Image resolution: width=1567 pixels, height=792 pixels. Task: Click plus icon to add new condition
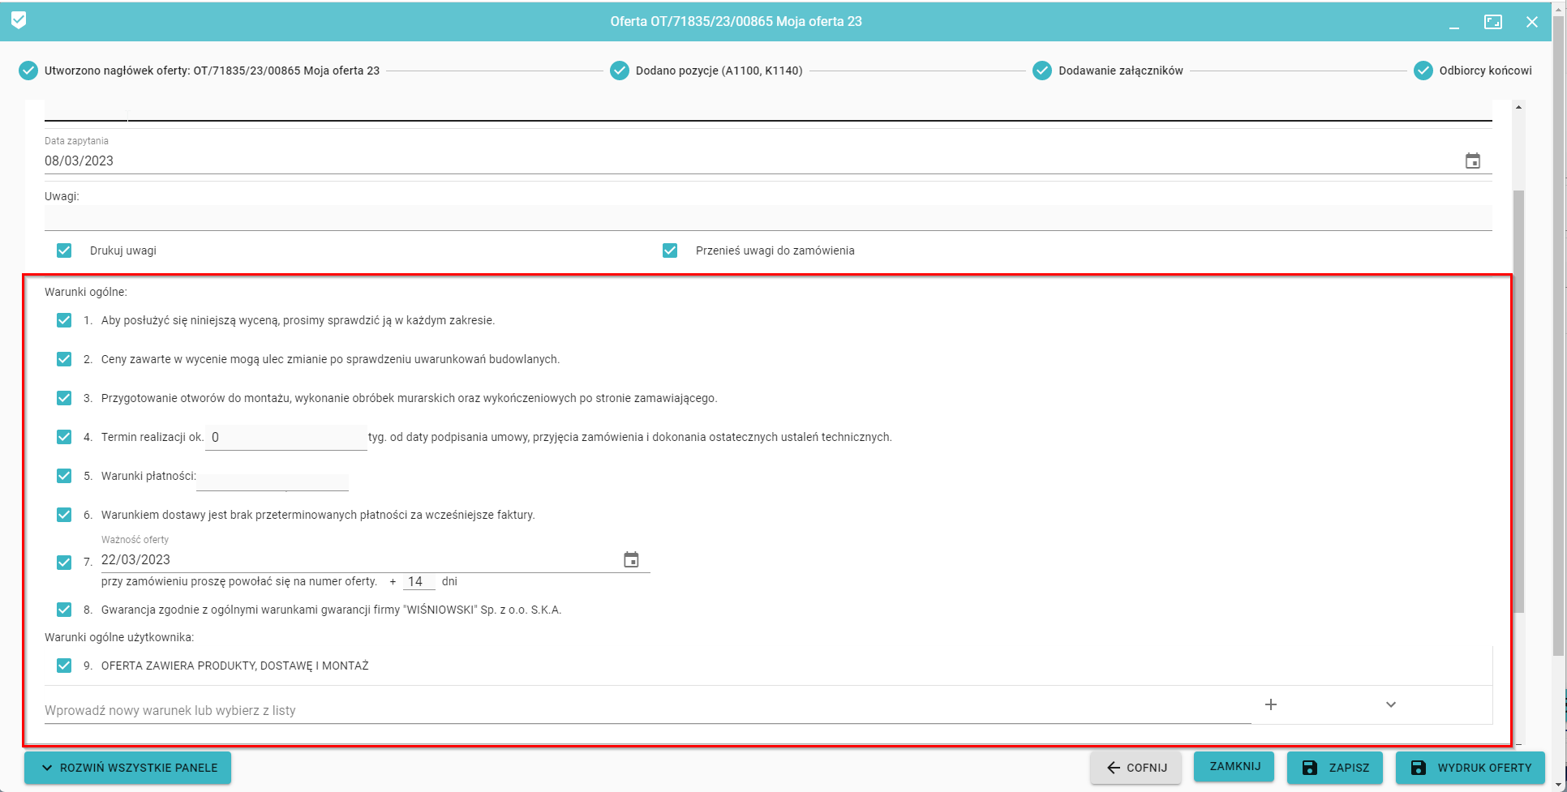pos(1271,704)
